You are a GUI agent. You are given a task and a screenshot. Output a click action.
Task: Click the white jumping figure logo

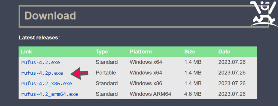264,14
